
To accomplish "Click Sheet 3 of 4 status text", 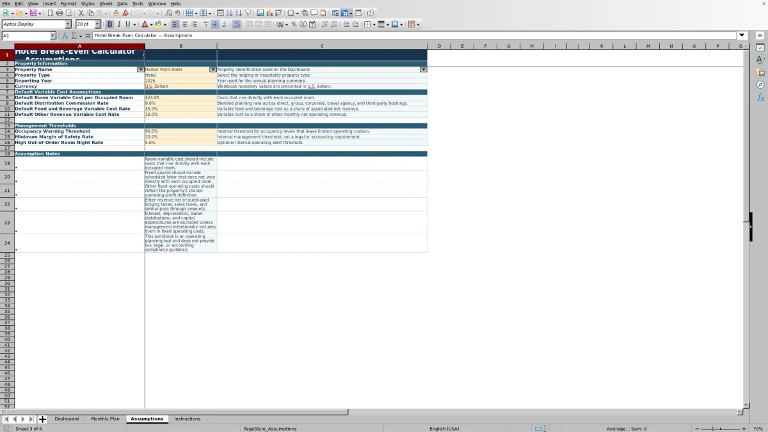I will coord(29,429).
